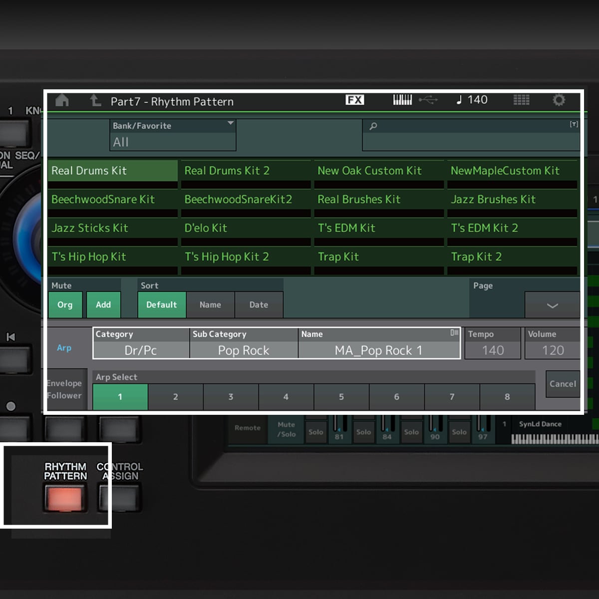Open the grid live set icon

tap(521, 100)
